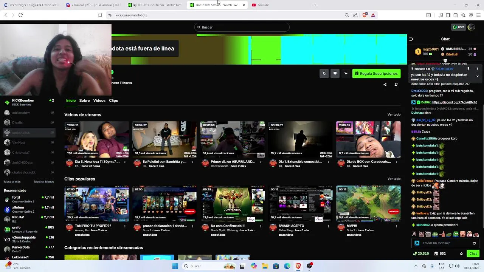
Task: Click the browser share icon
Action: 355,15
